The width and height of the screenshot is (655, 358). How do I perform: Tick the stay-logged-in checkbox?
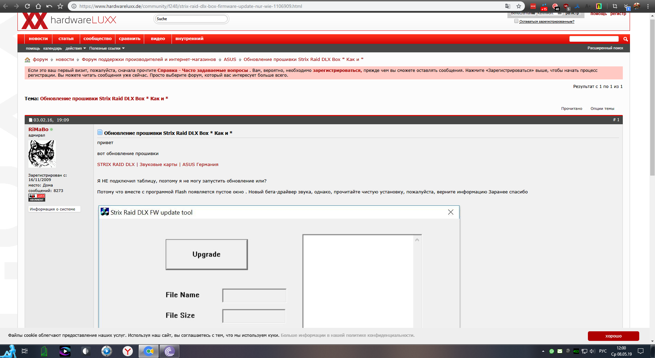pos(516,21)
